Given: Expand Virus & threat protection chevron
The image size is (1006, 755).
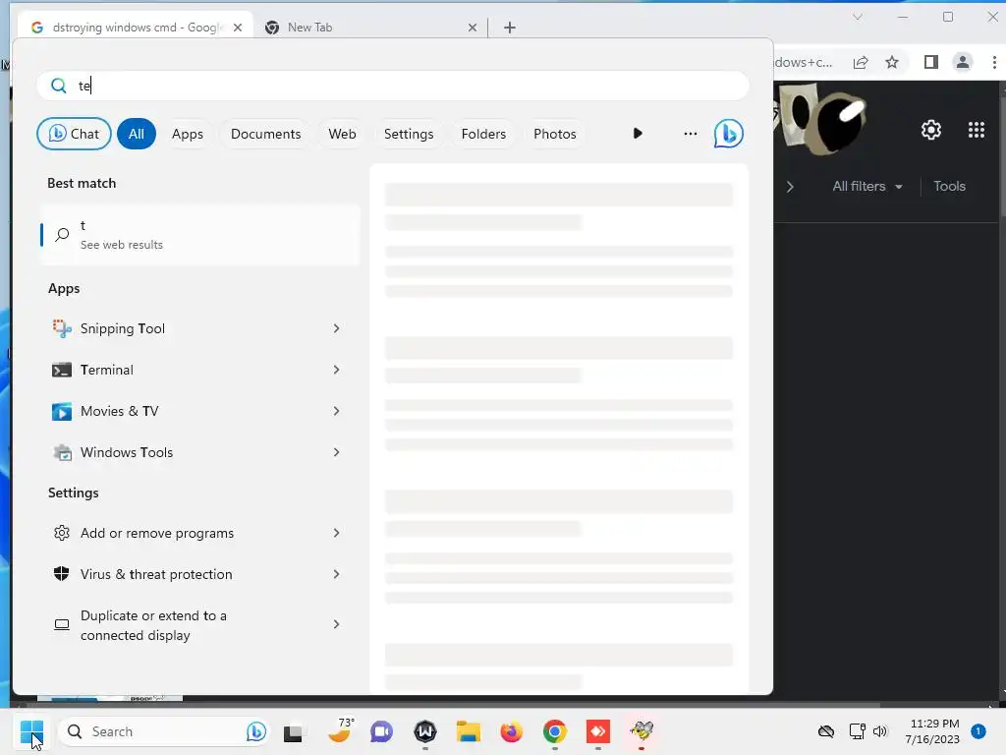Looking at the screenshot, I should pos(336,574).
